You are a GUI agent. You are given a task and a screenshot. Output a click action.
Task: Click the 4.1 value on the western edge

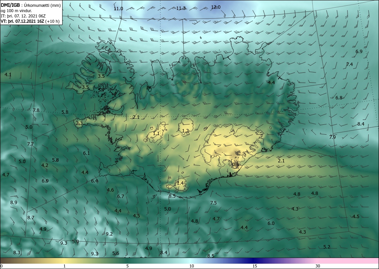(8, 75)
